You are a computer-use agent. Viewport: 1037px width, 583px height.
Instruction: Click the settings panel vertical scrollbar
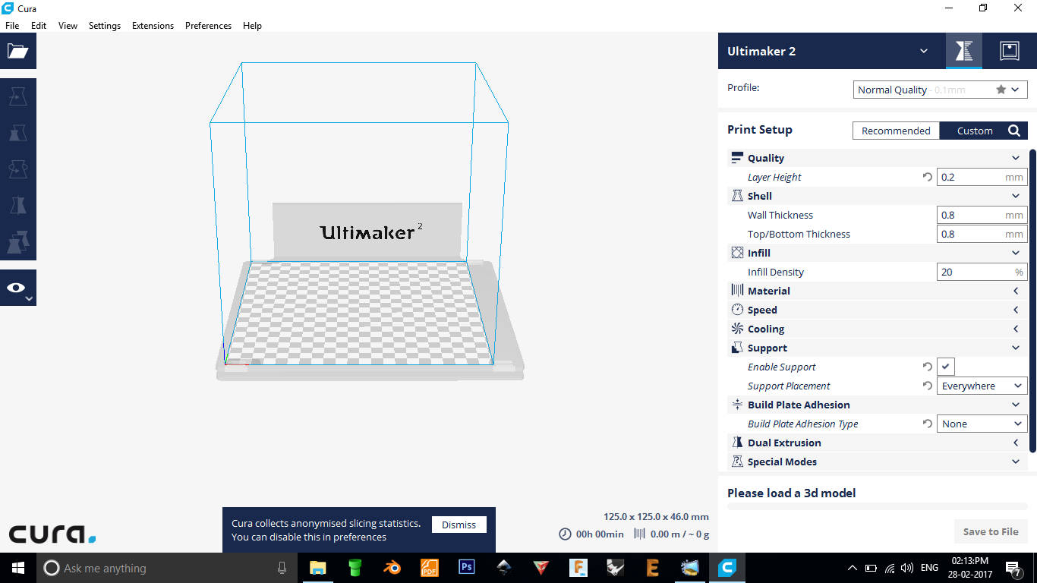pos(1032,301)
